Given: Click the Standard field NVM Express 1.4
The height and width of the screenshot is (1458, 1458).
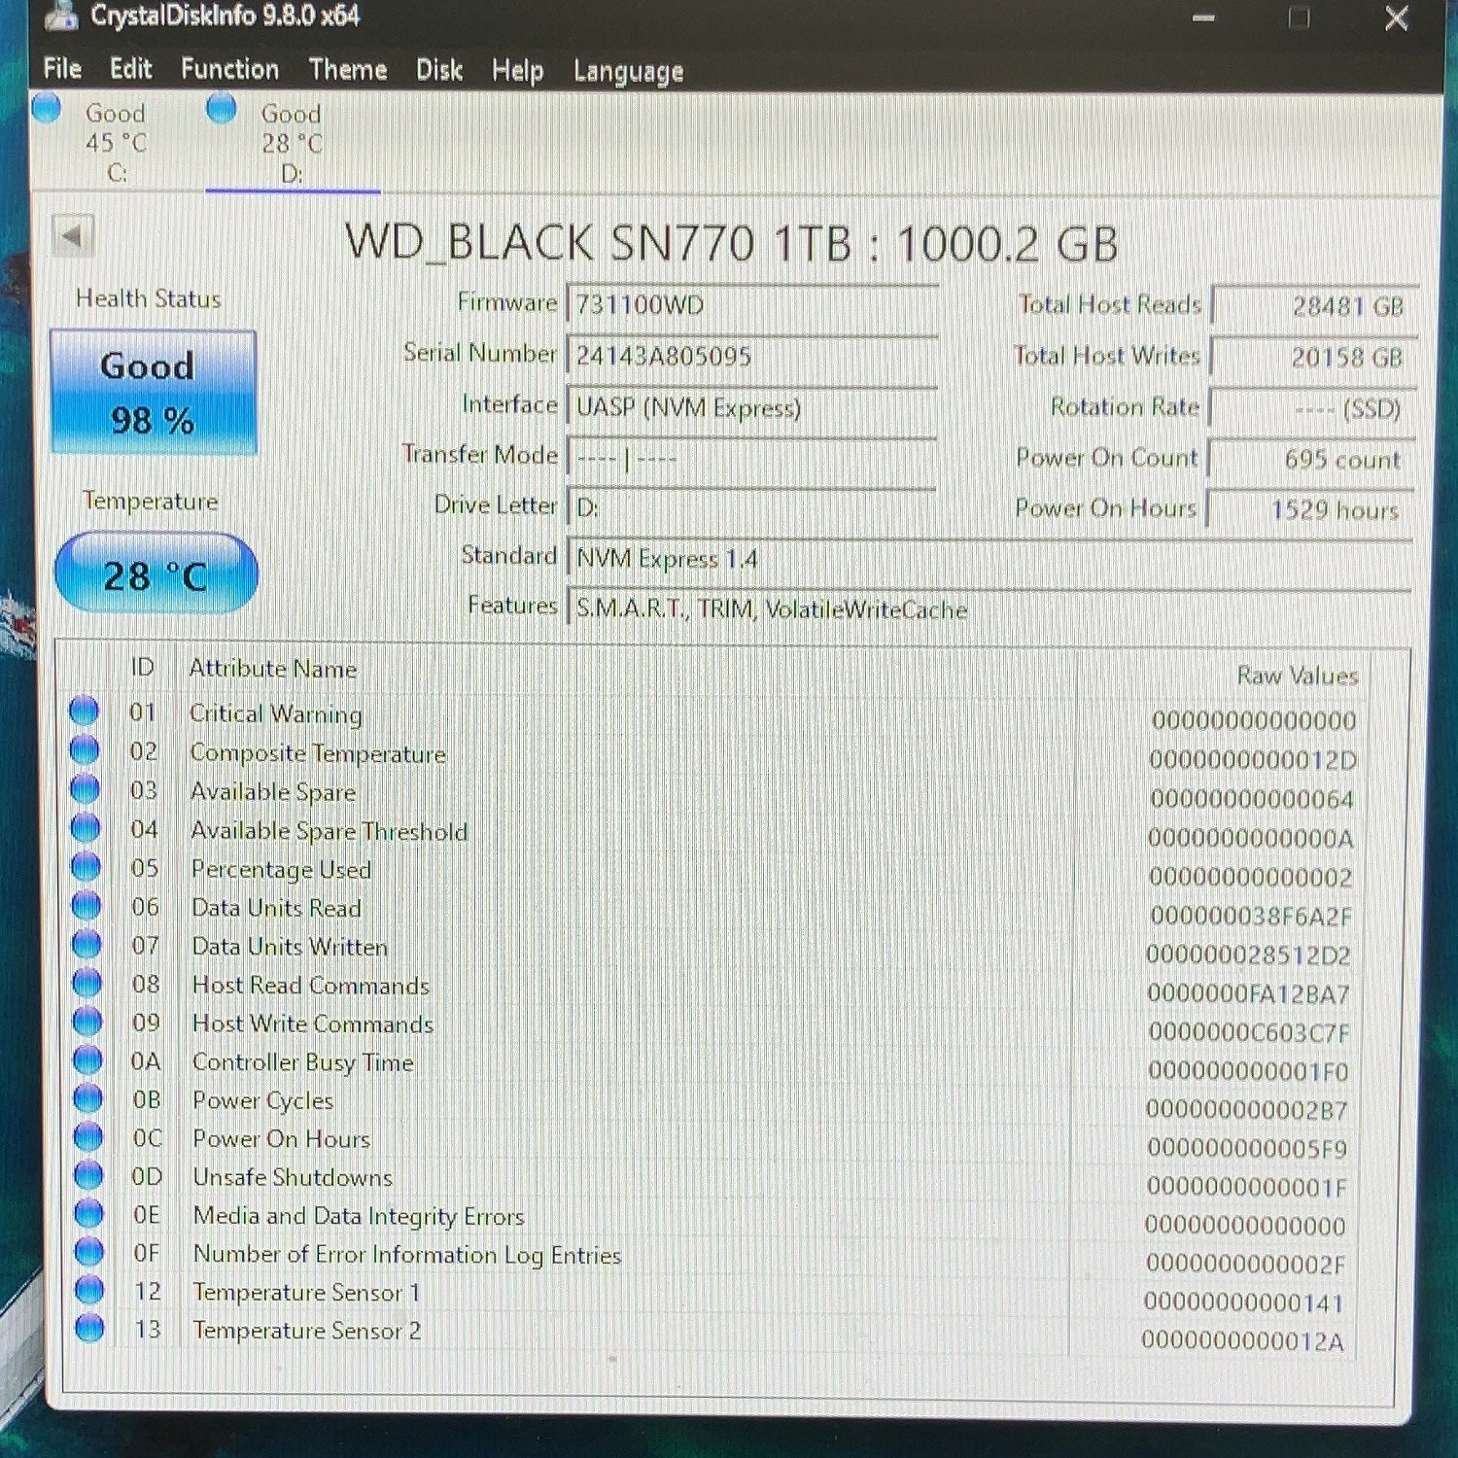Looking at the screenshot, I should point(989,559).
